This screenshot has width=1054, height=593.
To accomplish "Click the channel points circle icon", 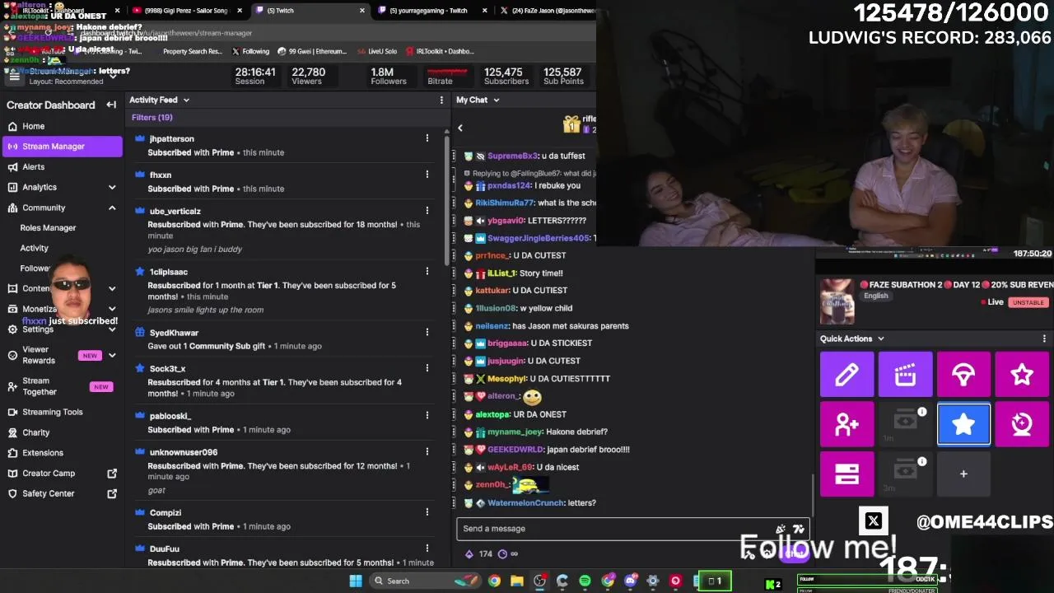I will point(502,553).
